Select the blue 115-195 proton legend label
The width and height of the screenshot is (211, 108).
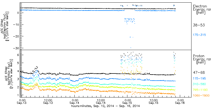coord(199,78)
